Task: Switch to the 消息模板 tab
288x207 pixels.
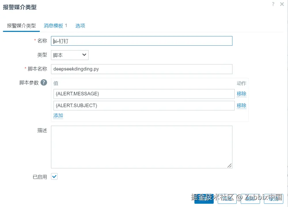Action: pyautogui.click(x=55, y=26)
